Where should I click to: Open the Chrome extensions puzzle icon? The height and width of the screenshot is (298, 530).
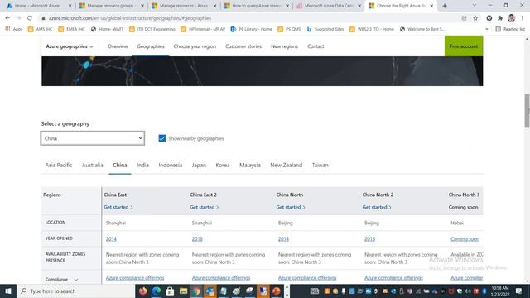pyautogui.click(x=500, y=18)
